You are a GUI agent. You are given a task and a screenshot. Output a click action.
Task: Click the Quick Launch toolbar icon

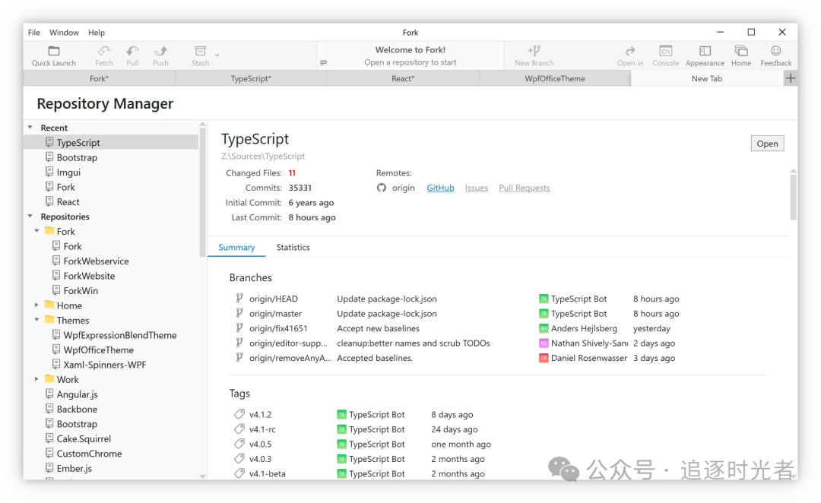54,52
